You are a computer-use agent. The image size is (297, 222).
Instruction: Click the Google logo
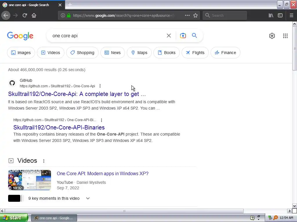(20, 36)
